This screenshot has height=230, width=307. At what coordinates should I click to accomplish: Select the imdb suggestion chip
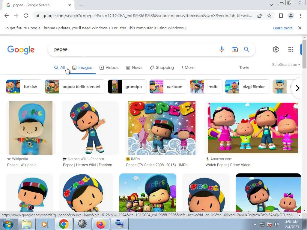click(x=206, y=87)
